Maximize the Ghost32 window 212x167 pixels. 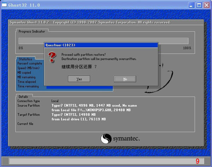tap(199, 5)
